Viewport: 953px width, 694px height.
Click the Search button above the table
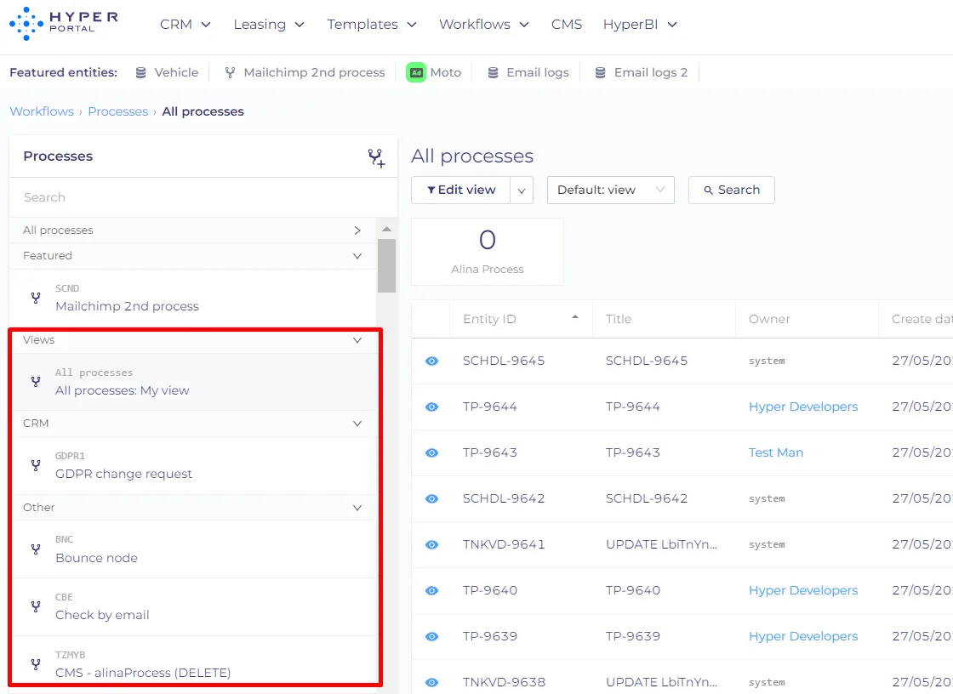coord(732,191)
